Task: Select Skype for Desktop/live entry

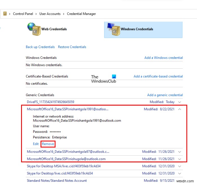Action: pos(60,173)
